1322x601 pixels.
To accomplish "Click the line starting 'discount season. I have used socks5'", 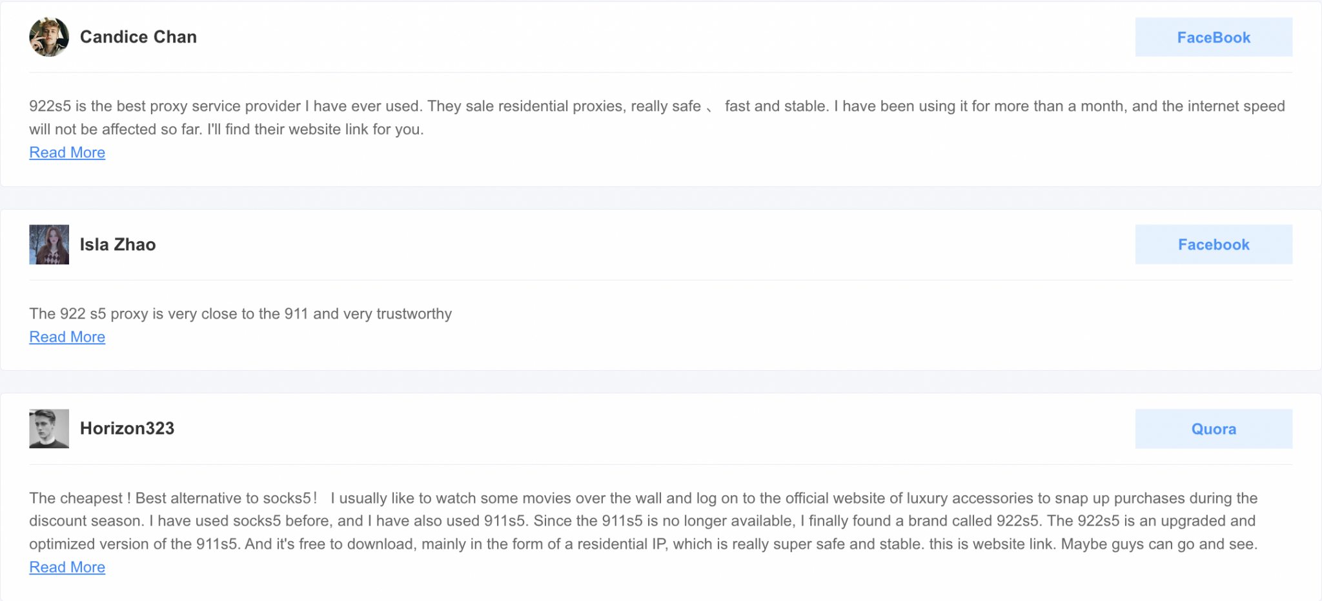I will [x=642, y=521].
